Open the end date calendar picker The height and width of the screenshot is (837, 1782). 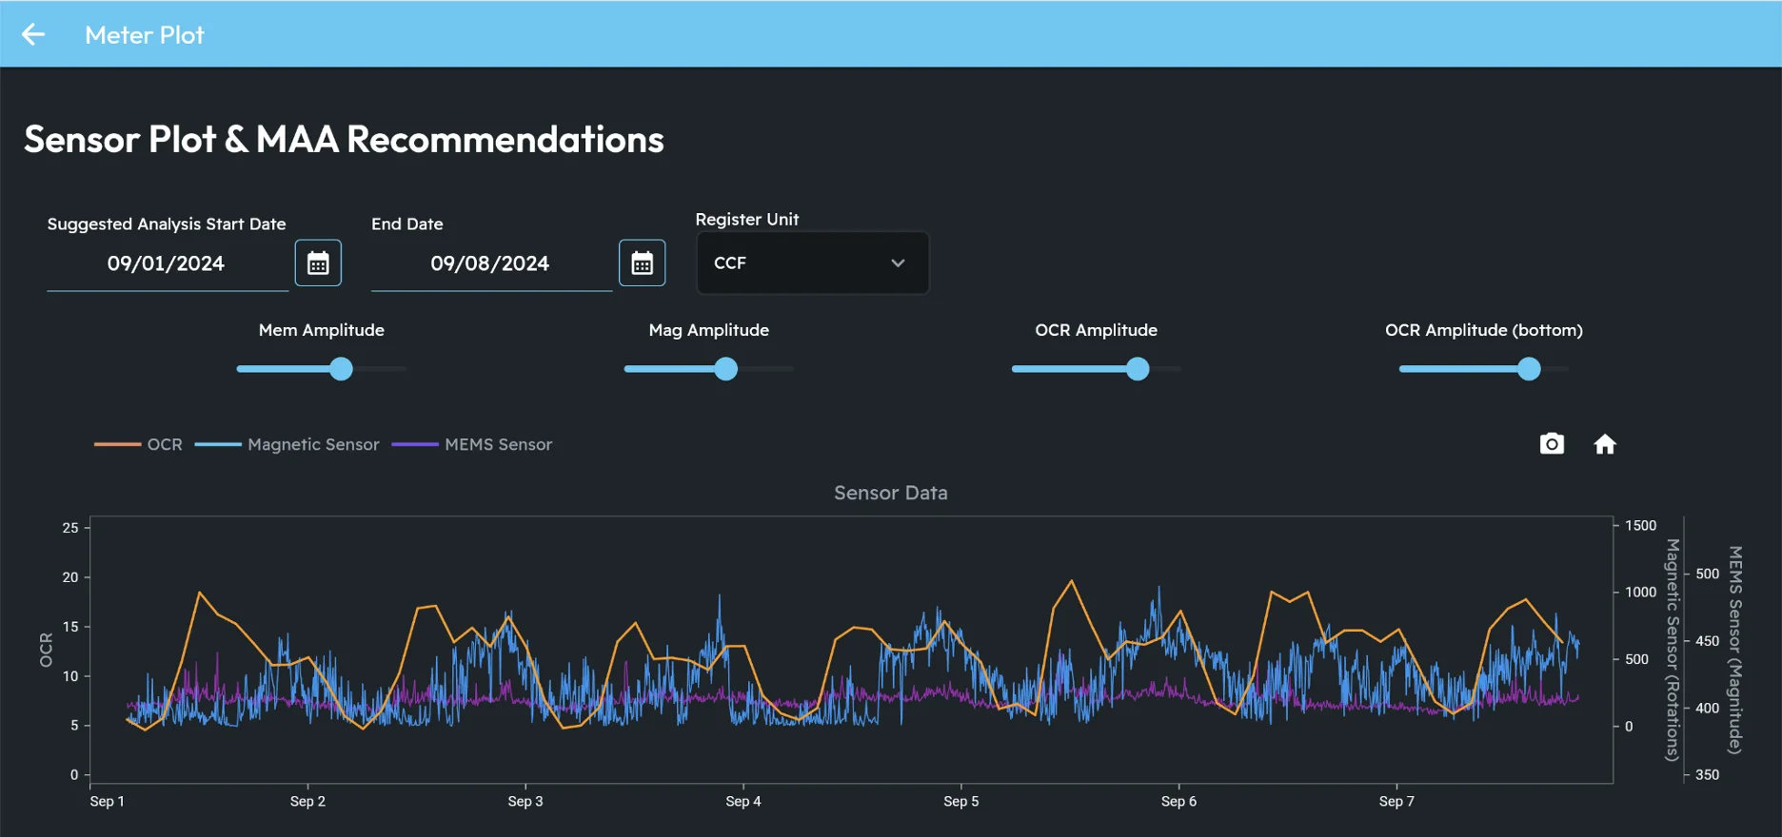tap(642, 263)
